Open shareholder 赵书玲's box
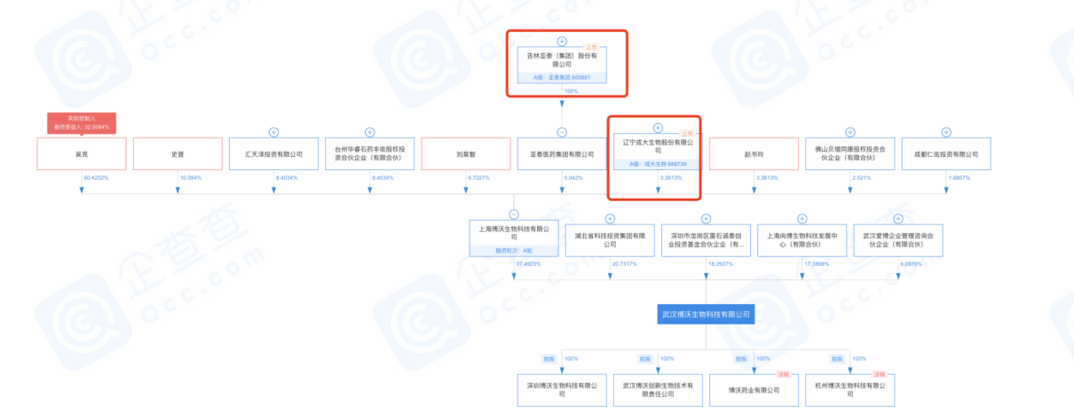Screen dimensions: 1074x413 754,153
